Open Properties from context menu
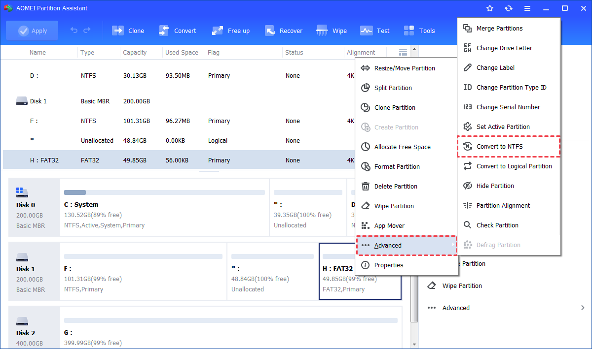The width and height of the screenshot is (592, 349). click(406, 265)
